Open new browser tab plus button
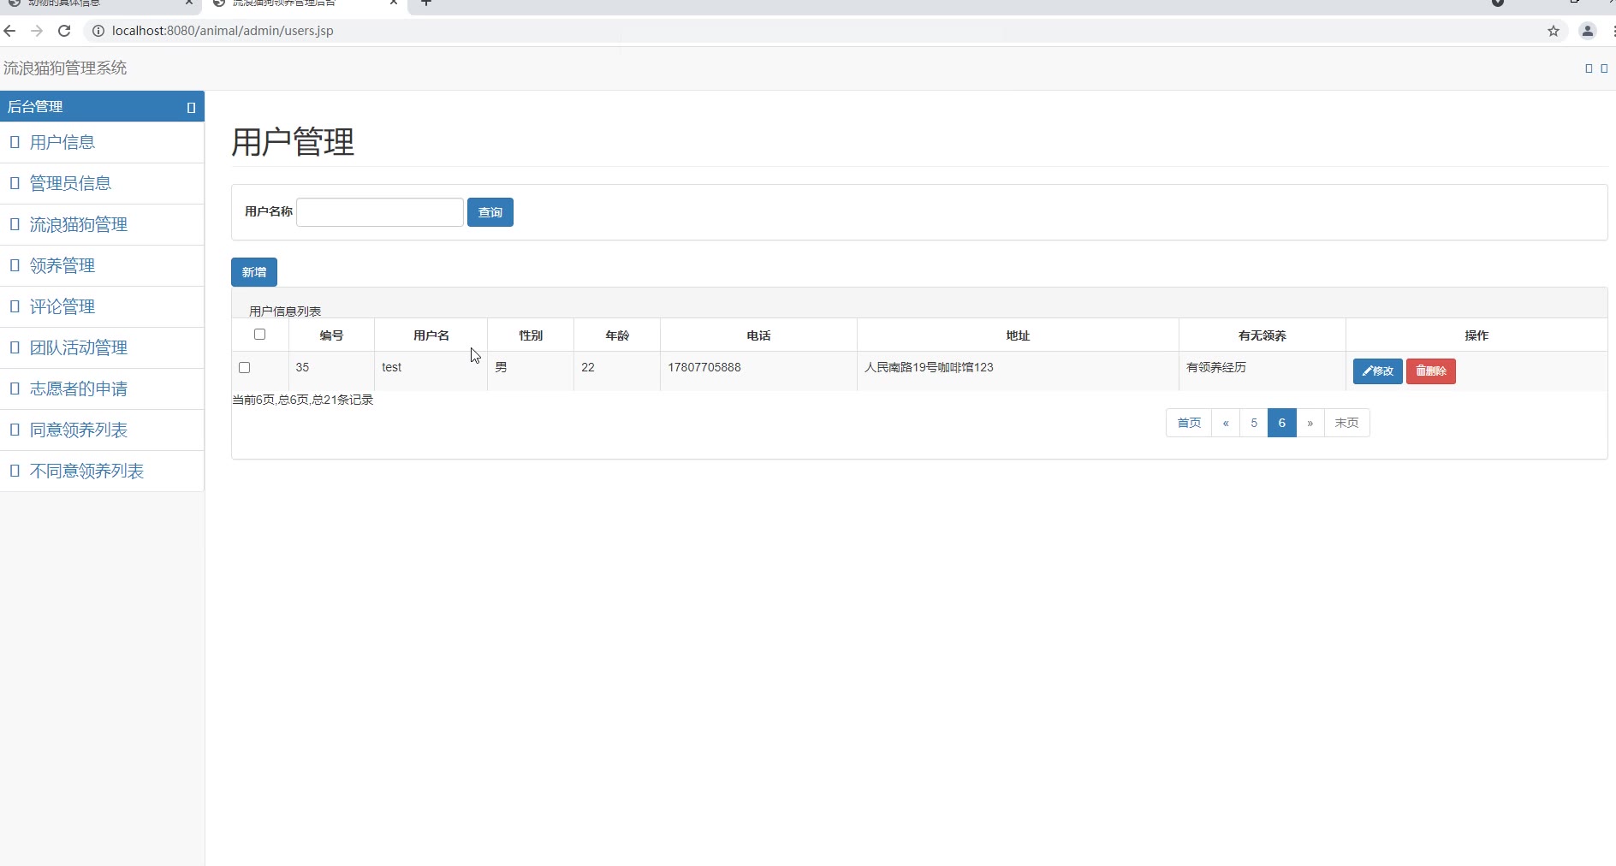Image resolution: width=1616 pixels, height=866 pixels. point(426,3)
